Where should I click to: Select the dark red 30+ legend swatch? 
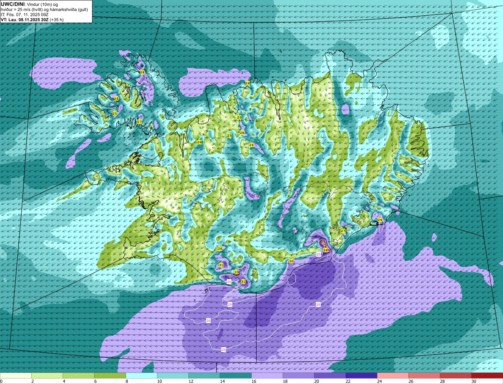(x=487, y=376)
